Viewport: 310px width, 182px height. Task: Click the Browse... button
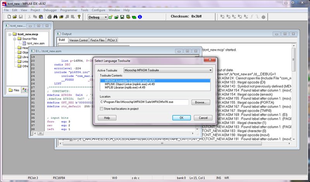pyautogui.click(x=201, y=102)
